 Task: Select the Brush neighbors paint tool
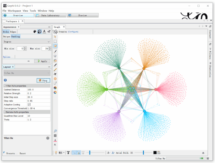(x=55, y=60)
